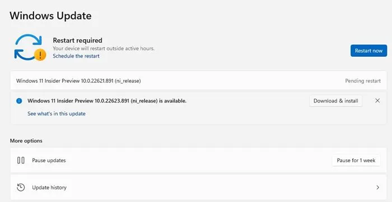Open Schedule the restart link
This screenshot has width=392, height=202.
pyautogui.click(x=76, y=56)
